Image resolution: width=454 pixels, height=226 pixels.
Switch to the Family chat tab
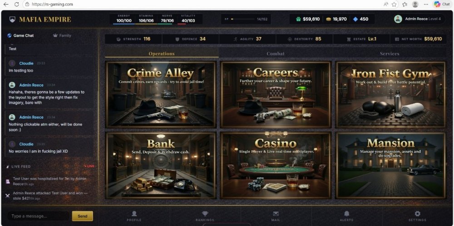point(62,35)
